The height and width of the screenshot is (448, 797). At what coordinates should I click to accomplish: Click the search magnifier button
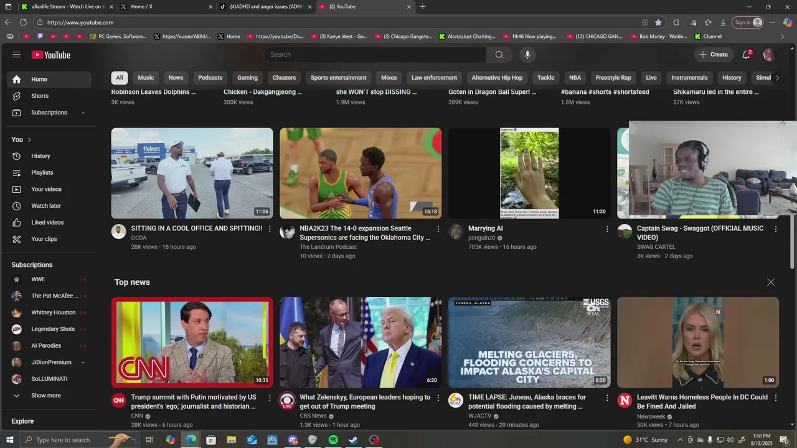coord(499,55)
